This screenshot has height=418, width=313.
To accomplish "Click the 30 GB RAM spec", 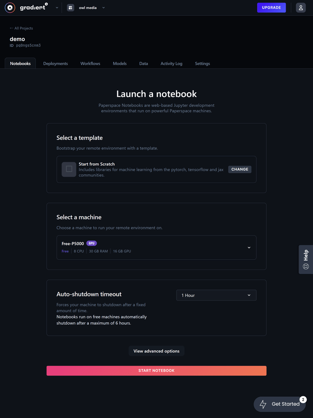I will 99,251.
